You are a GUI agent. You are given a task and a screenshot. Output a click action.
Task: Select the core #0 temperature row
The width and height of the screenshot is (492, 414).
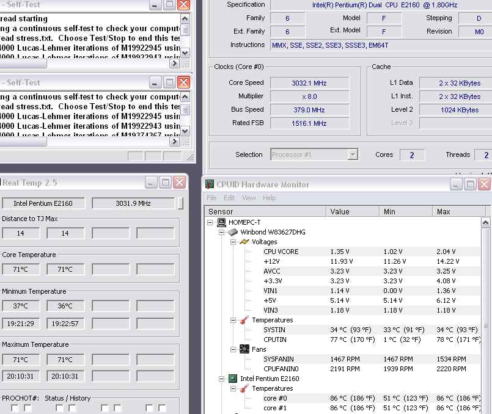click(372, 398)
